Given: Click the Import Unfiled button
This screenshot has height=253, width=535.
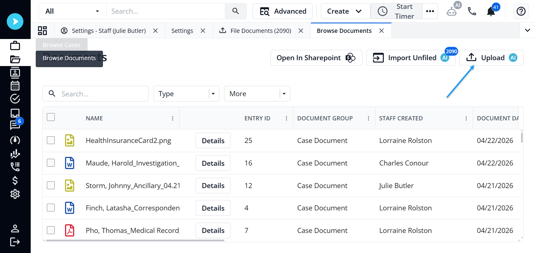Looking at the screenshot, I should 411,58.
